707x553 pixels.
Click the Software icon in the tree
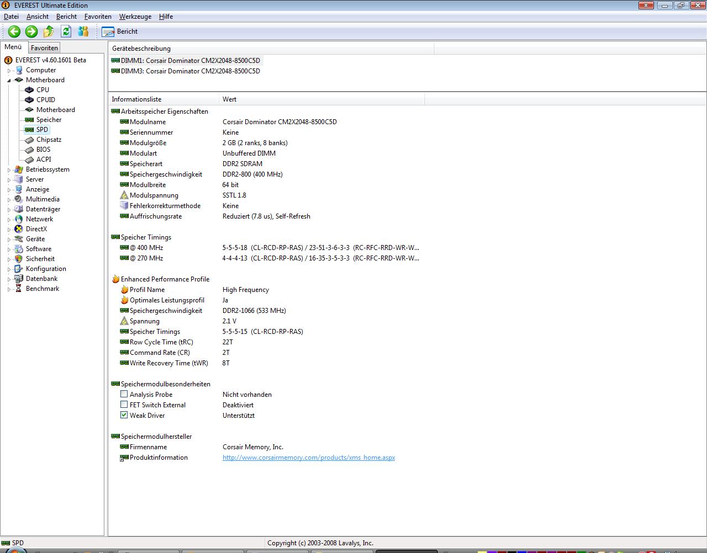19,249
